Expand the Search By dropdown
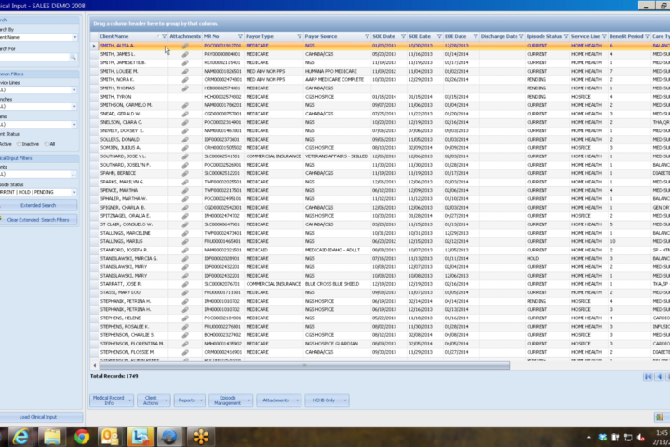The image size is (670, 447). click(x=74, y=37)
